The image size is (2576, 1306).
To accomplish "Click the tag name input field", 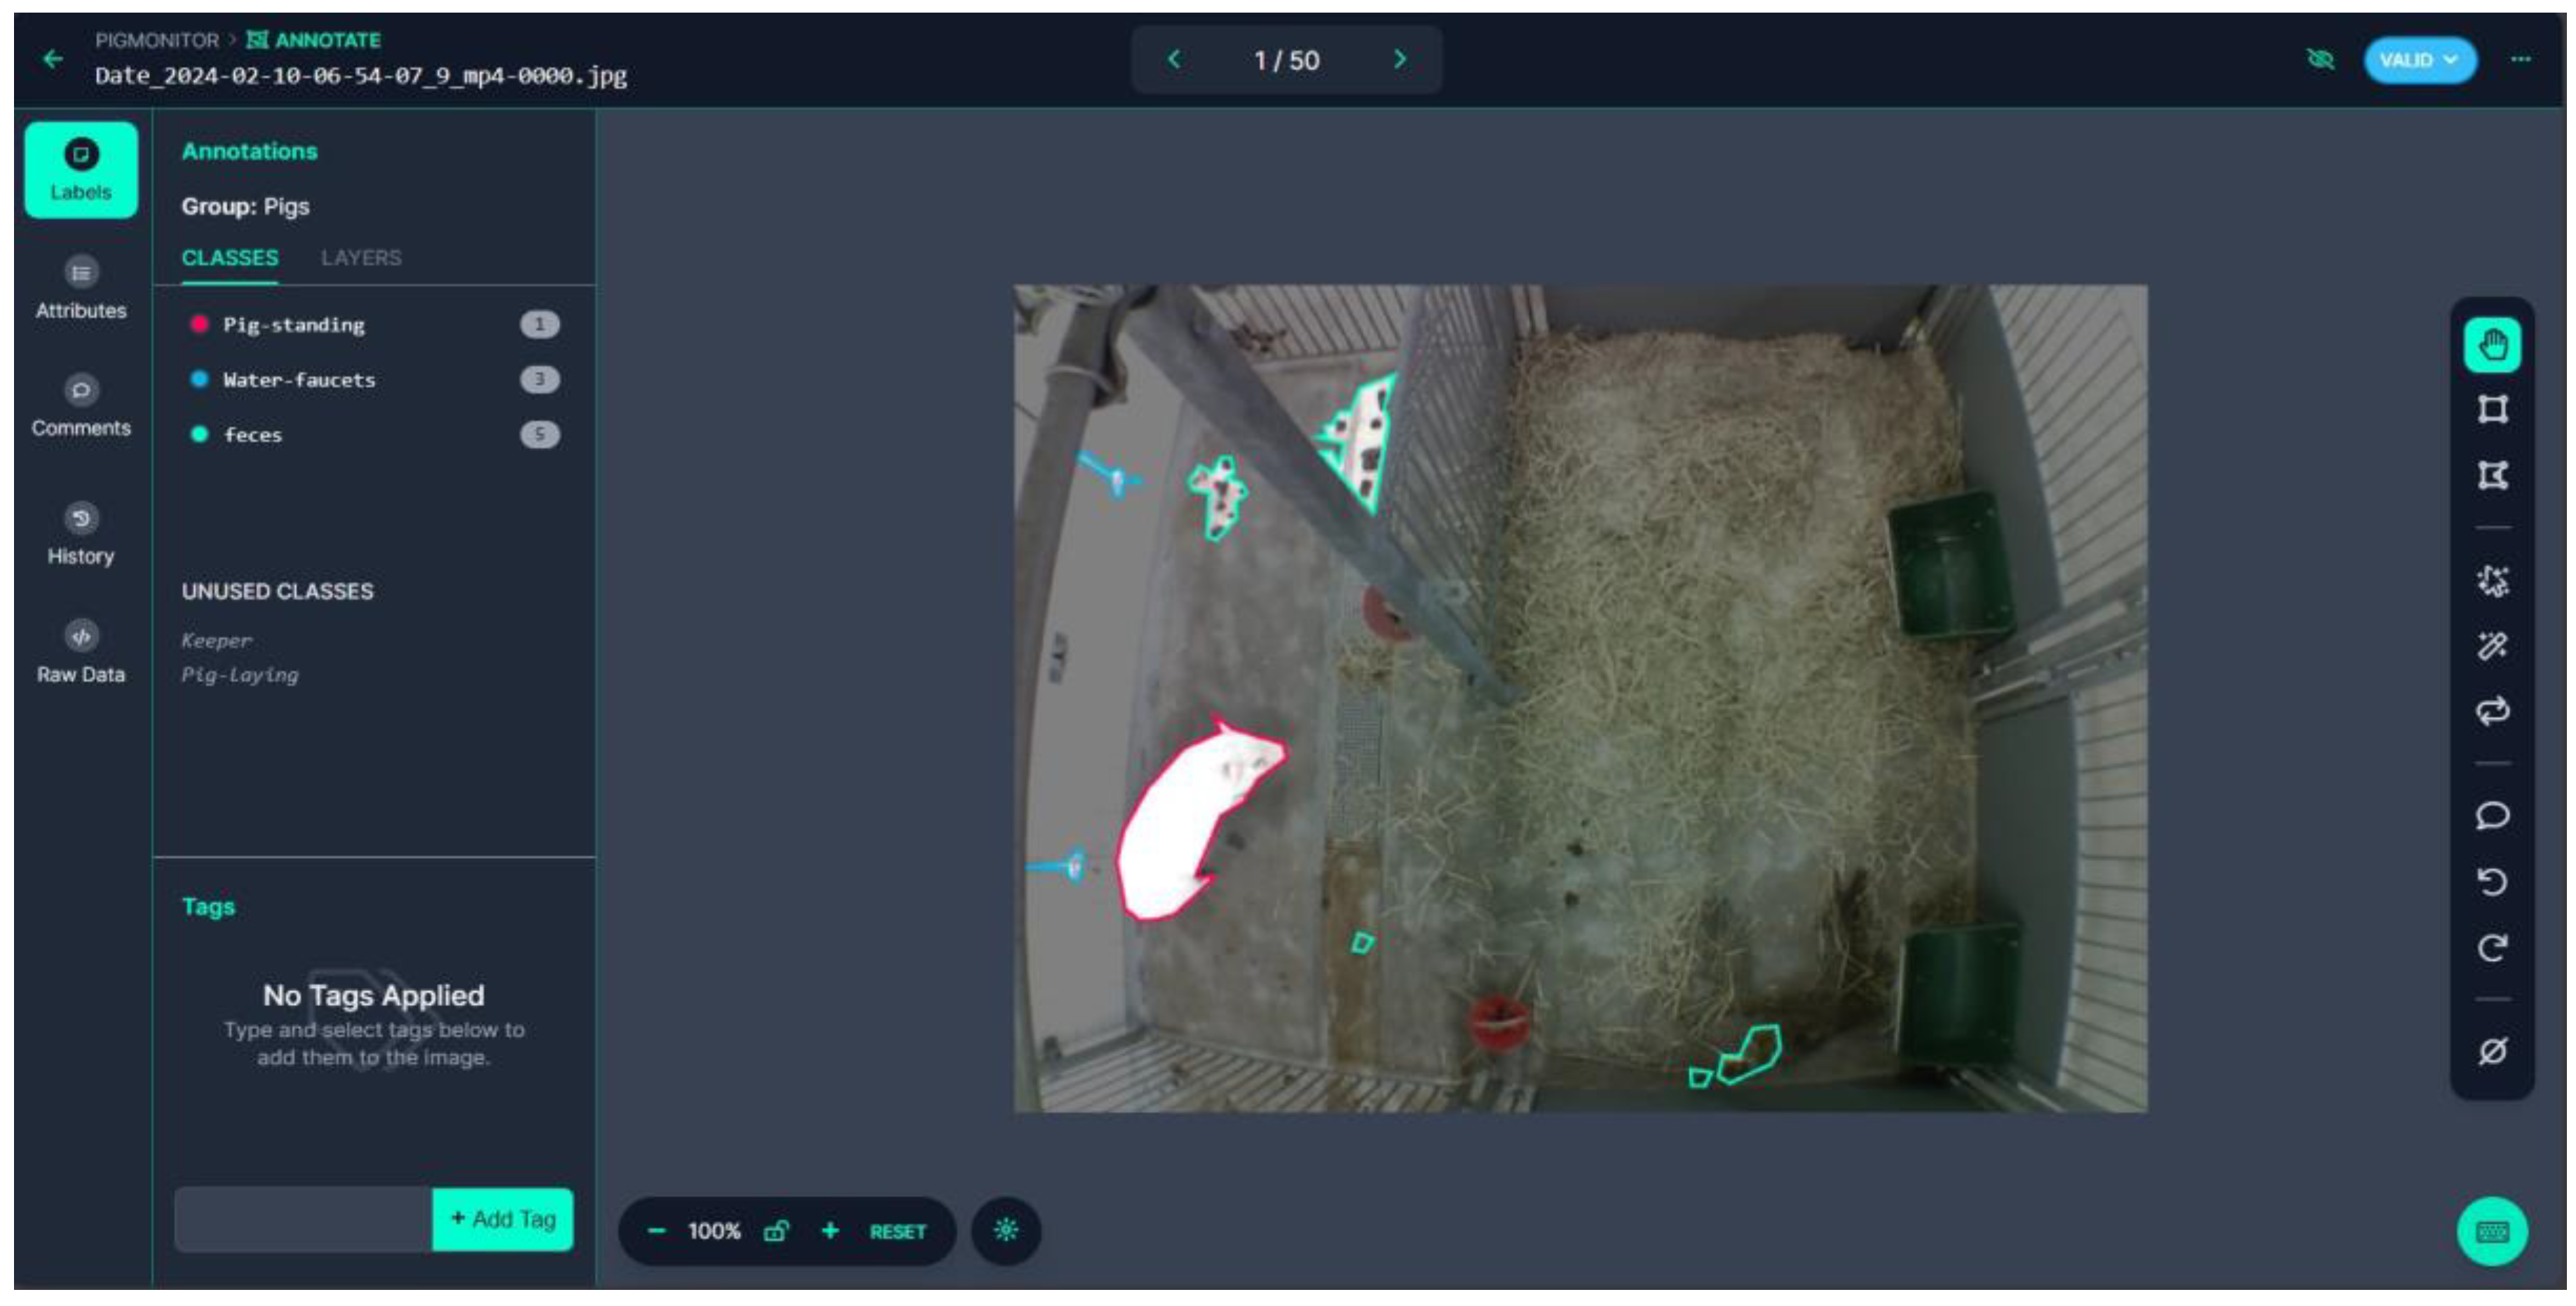I will coord(303,1219).
